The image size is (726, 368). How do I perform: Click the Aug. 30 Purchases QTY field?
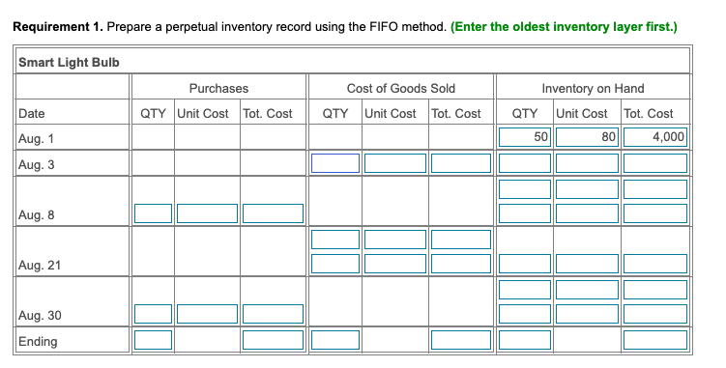[154, 314]
